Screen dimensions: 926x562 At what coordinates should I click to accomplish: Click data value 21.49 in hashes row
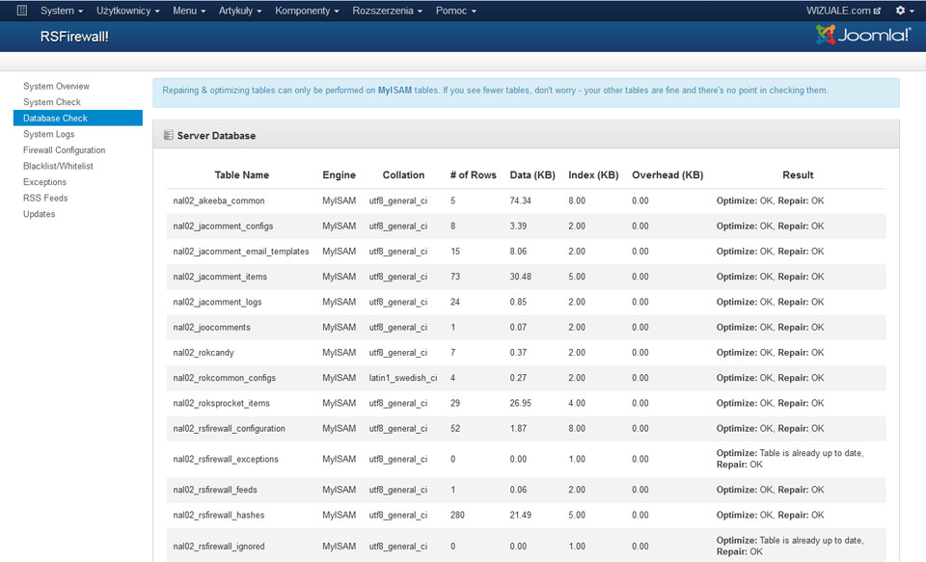pos(520,516)
